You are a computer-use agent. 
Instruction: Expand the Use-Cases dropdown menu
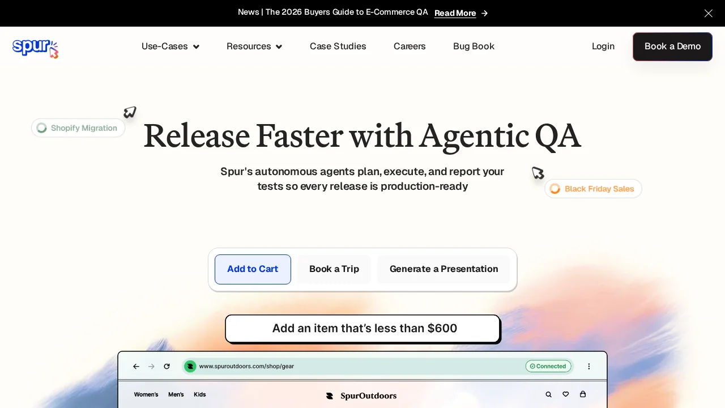170,46
